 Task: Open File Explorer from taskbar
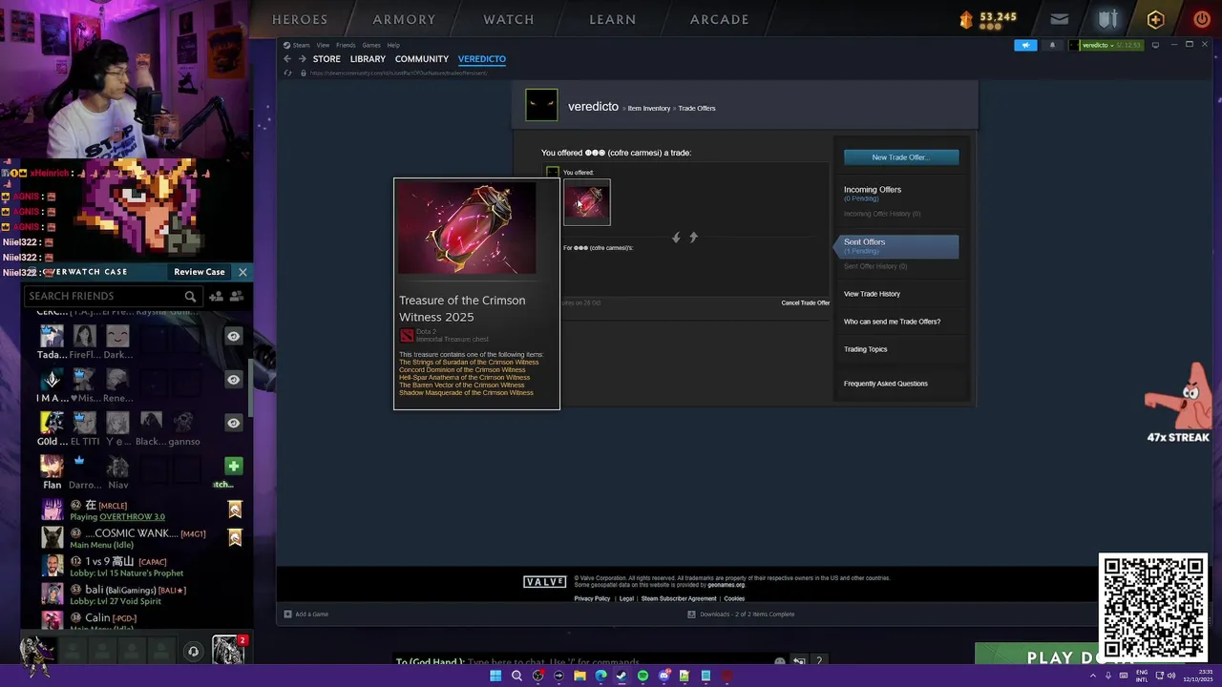[579, 676]
